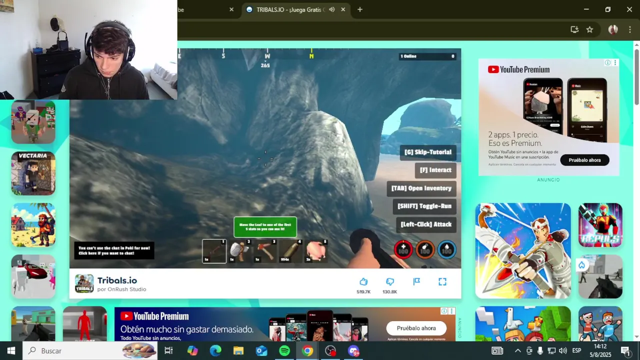Click Pruébalo ahora in bottom banner ad

point(416,328)
